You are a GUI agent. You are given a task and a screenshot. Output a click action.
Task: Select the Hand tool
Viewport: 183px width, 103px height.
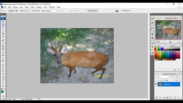3,83
